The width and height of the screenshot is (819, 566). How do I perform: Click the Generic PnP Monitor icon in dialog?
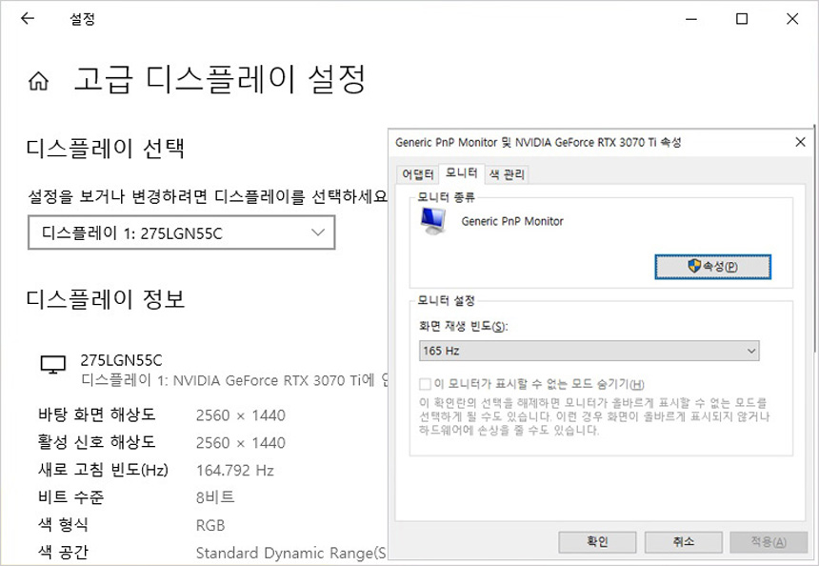[434, 221]
